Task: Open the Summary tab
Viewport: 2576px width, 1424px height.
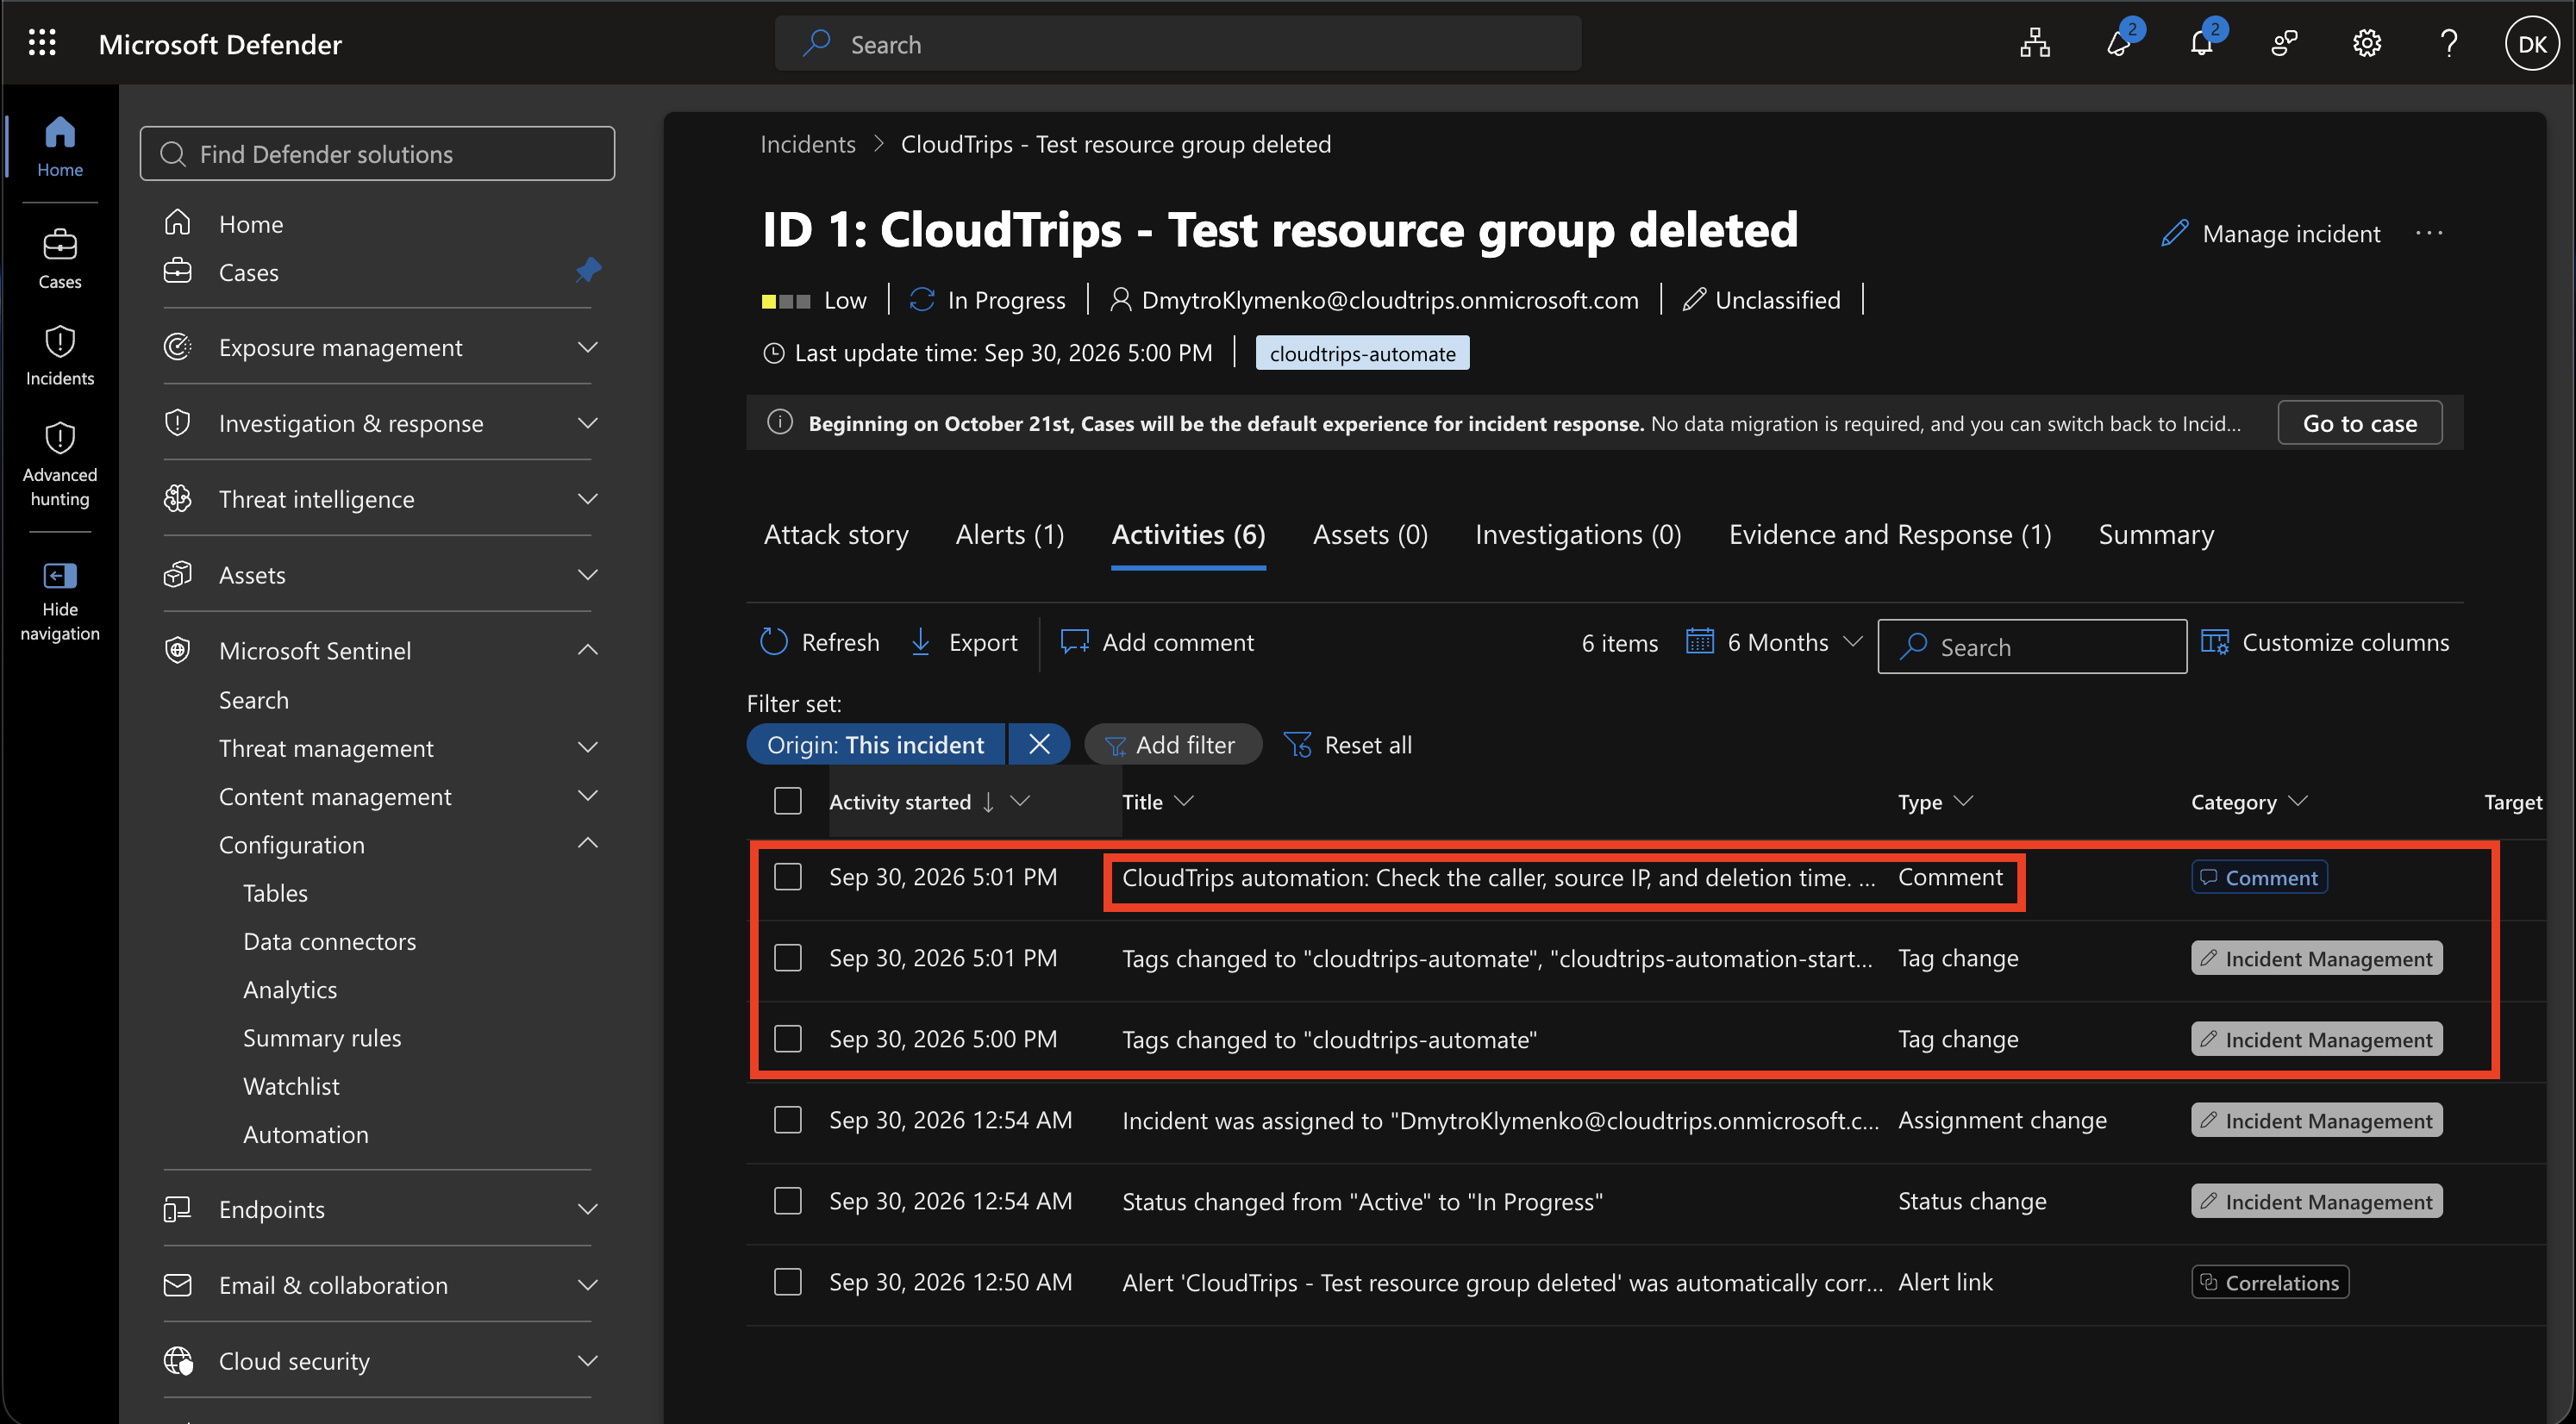Action: [2156, 534]
